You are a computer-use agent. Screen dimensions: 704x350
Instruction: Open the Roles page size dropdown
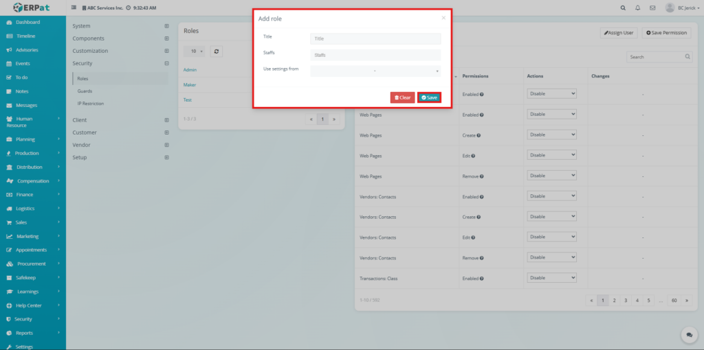pyautogui.click(x=195, y=51)
